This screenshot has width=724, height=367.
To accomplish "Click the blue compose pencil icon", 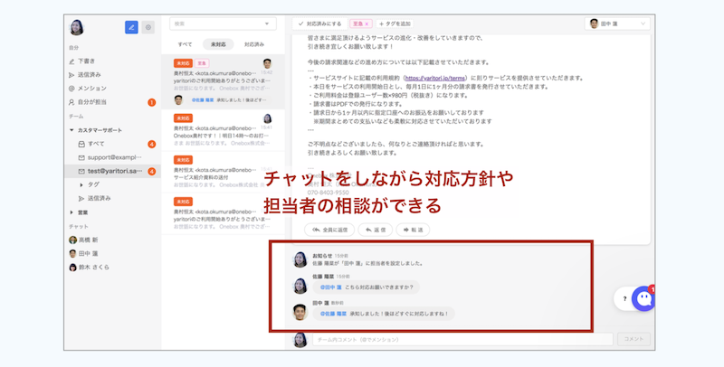I will tap(132, 28).
